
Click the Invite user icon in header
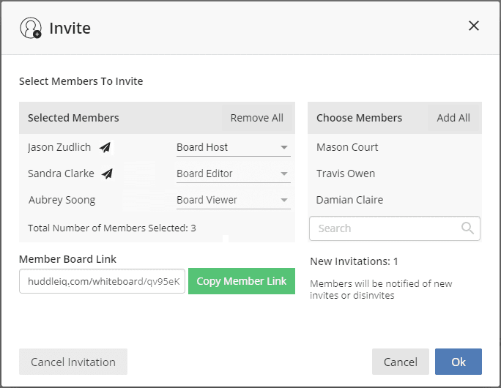[31, 28]
